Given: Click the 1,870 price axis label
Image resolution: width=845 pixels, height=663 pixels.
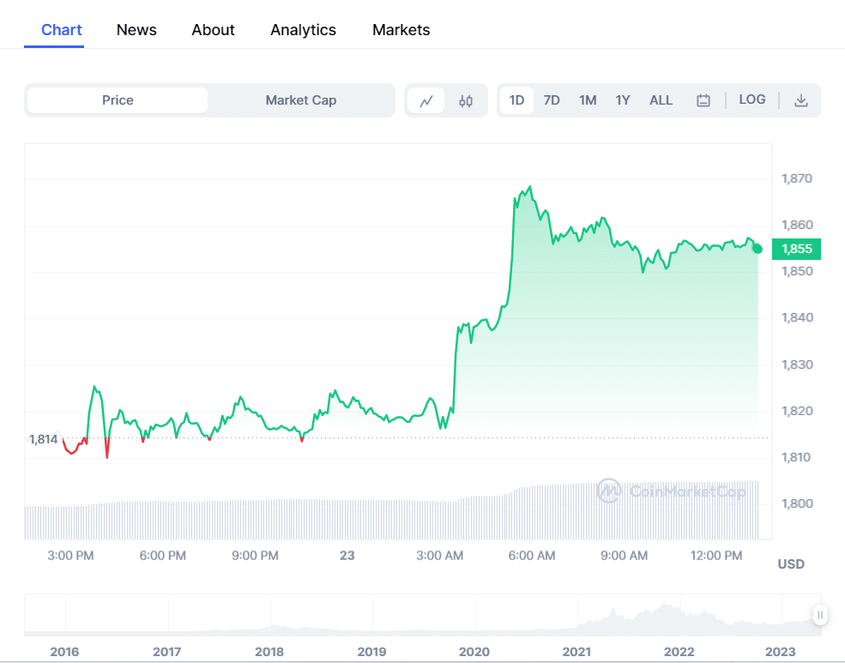Looking at the screenshot, I should coord(796,178).
